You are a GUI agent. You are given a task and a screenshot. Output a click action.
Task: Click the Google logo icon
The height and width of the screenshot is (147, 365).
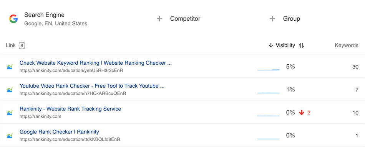coord(13,19)
